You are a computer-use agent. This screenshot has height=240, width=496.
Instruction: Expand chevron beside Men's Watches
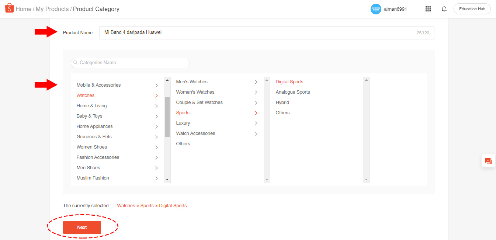click(x=256, y=82)
